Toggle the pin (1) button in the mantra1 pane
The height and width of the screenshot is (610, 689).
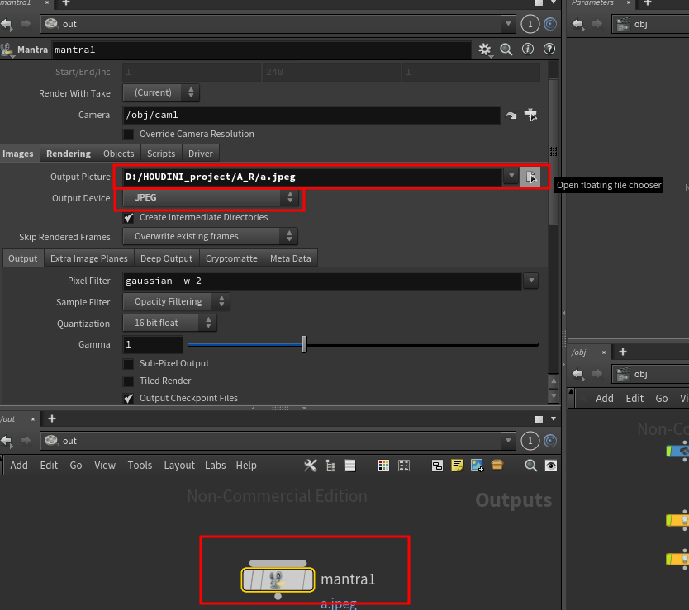pos(530,24)
